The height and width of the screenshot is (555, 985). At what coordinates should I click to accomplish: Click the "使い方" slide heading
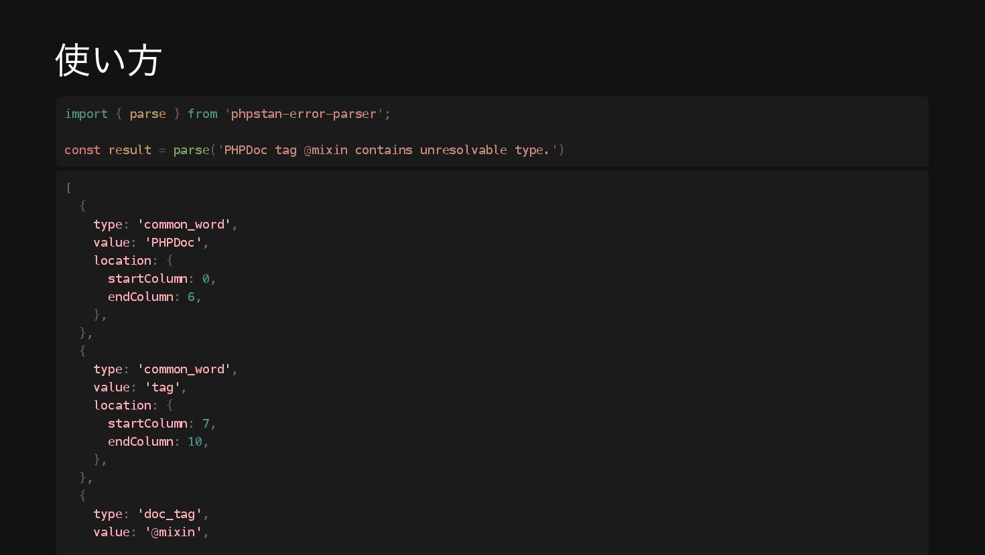pos(108,60)
